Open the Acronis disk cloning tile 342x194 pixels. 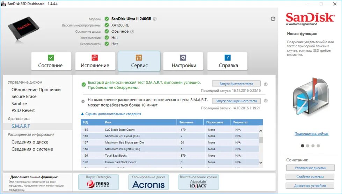pos(148,182)
